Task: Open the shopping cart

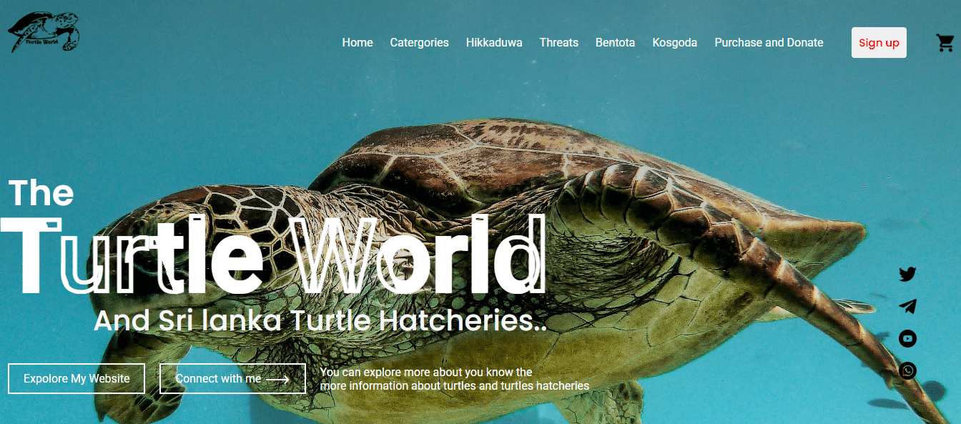Action: [x=945, y=43]
